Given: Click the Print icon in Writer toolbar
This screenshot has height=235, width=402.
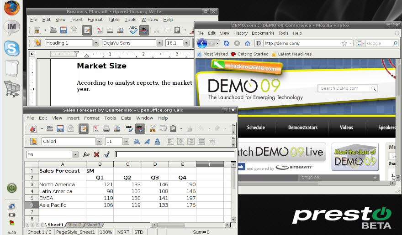Looking at the screenshot, I should click(x=110, y=31).
